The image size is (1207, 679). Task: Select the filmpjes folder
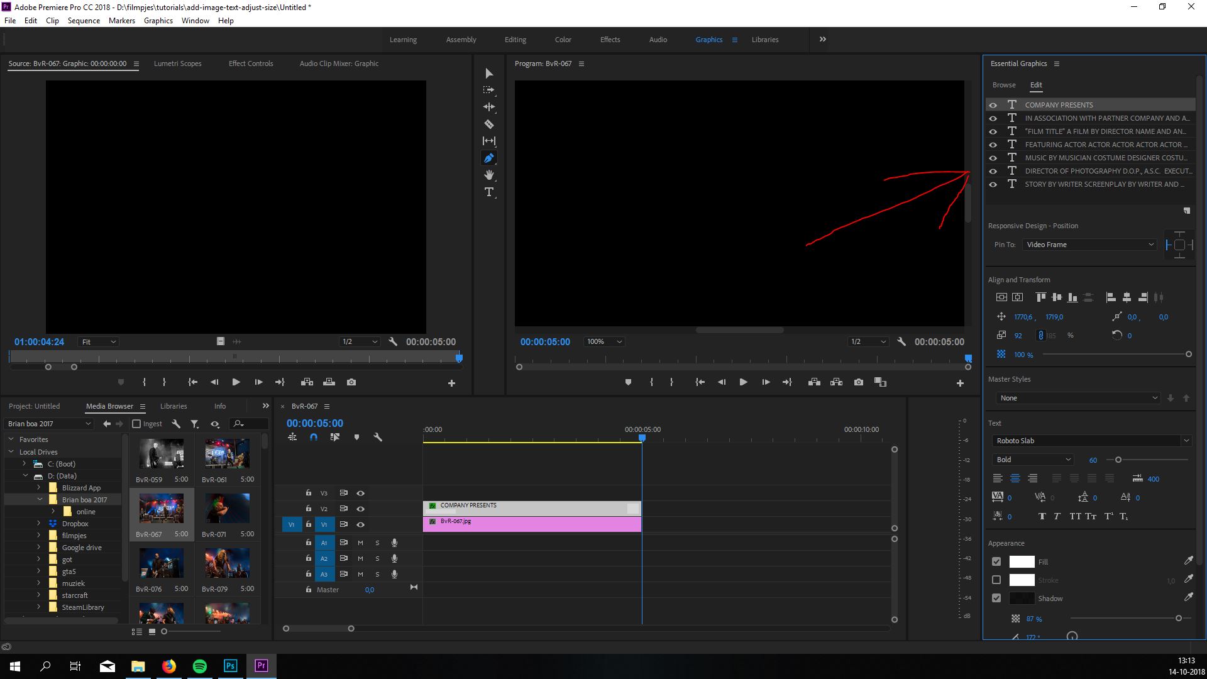click(74, 536)
